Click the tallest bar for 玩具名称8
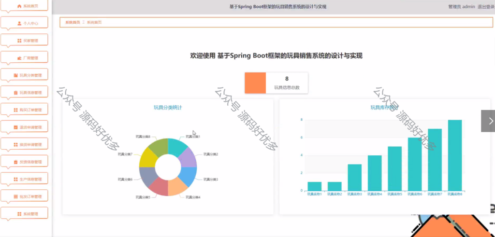Image resolution: width=495 pixels, height=237 pixels. pos(455,155)
